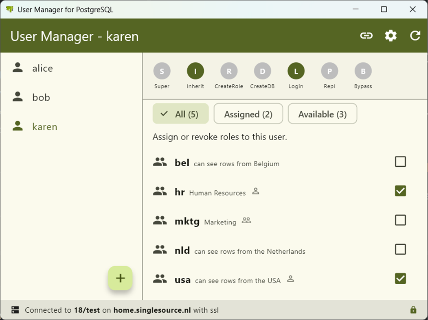The height and width of the screenshot is (320, 428).
Task: Open the connection link icon in header
Action: click(366, 36)
